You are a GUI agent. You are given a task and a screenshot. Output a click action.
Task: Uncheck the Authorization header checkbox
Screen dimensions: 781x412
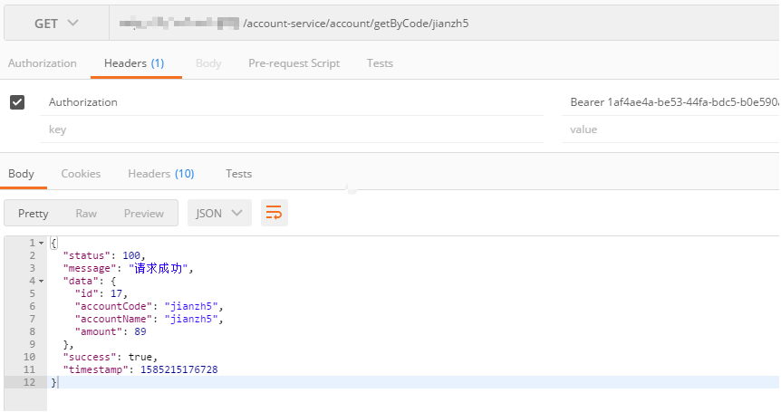click(17, 102)
